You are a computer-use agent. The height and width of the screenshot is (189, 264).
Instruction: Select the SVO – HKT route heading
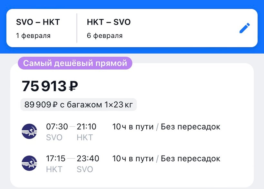click(x=38, y=22)
